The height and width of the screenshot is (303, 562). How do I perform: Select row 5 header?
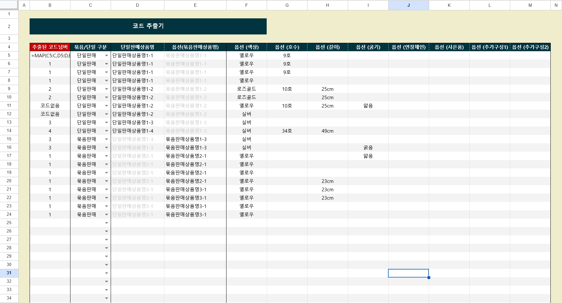coord(9,55)
